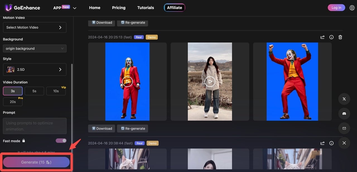View info for the 20:38:44 generation

coord(331,143)
